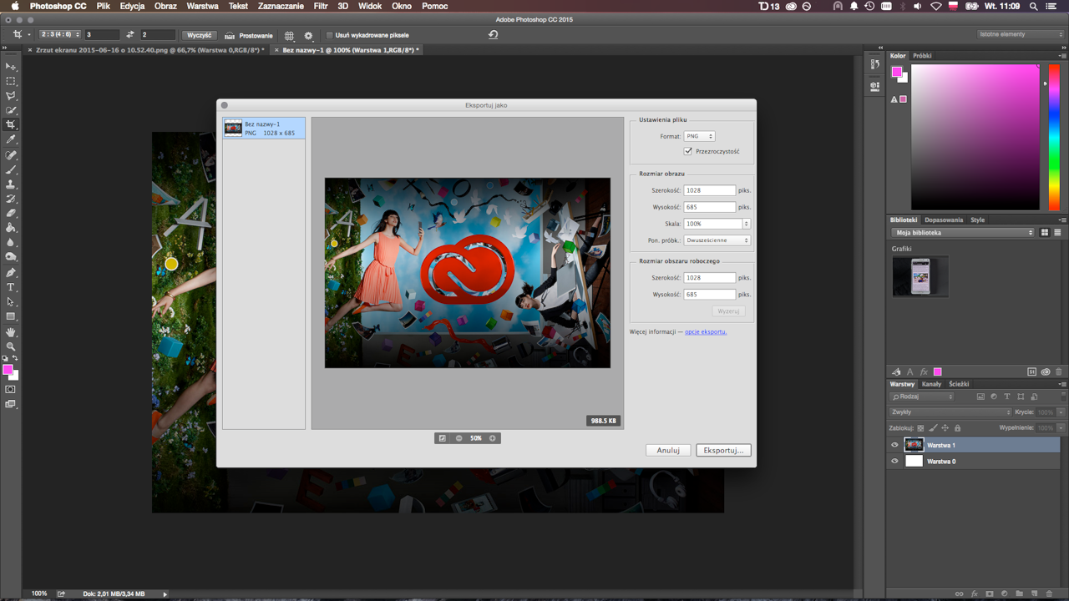1069x601 pixels.
Task: Switch to the Kanały tab
Action: tap(931, 384)
